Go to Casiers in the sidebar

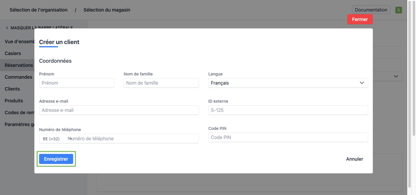[13, 54]
